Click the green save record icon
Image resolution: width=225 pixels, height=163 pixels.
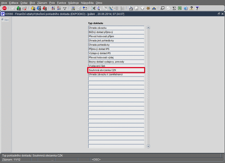pos(19,8)
